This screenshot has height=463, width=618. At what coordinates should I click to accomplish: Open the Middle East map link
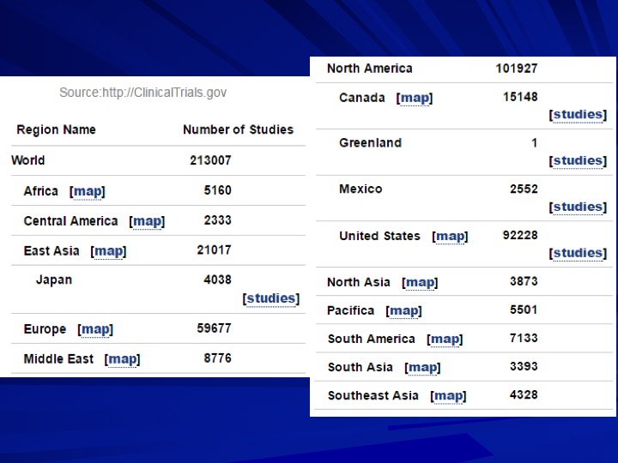(x=122, y=359)
